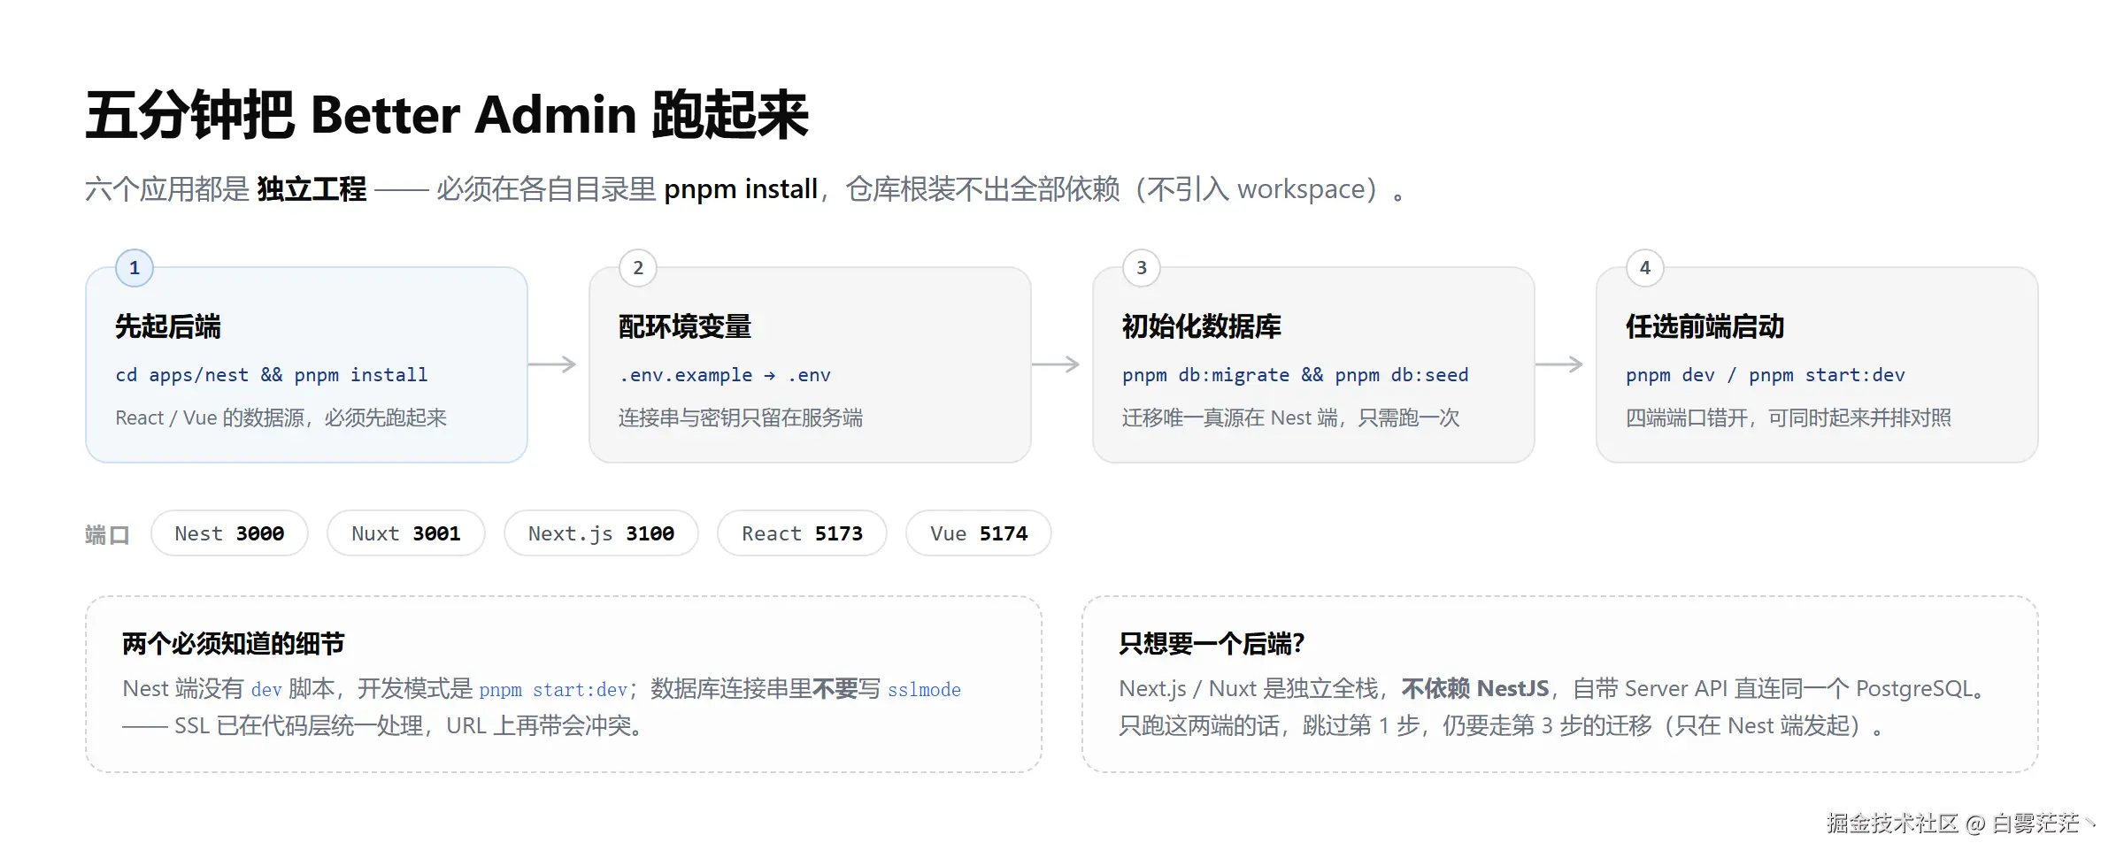Click the text React / Vue 的数据源，必须先跑起来

tap(281, 418)
